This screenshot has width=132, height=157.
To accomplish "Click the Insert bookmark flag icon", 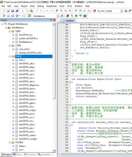I will pos(57,11).
